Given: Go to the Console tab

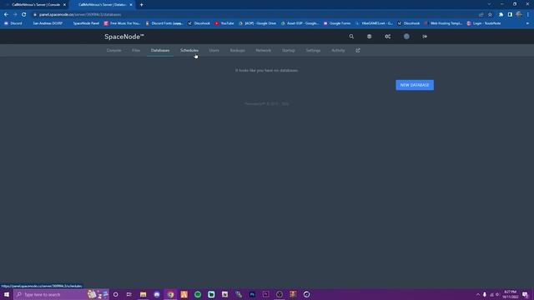Looking at the screenshot, I should [113, 50].
